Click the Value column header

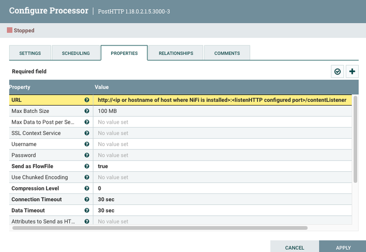(x=101, y=87)
